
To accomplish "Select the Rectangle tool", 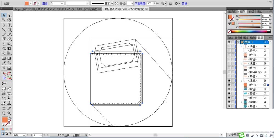I will [9, 30].
